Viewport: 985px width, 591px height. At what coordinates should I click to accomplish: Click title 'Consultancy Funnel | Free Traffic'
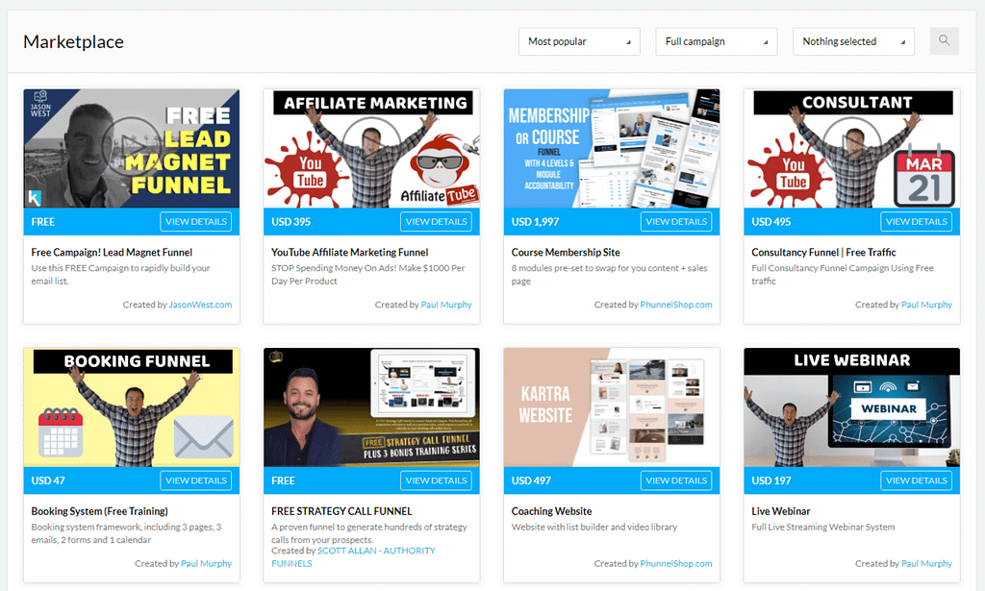coord(823,252)
